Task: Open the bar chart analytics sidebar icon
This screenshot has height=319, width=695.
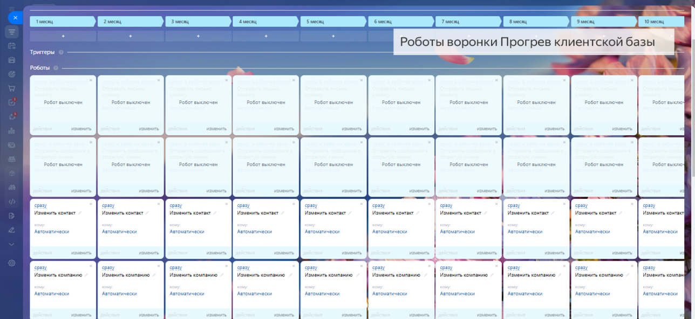Action: (11, 130)
